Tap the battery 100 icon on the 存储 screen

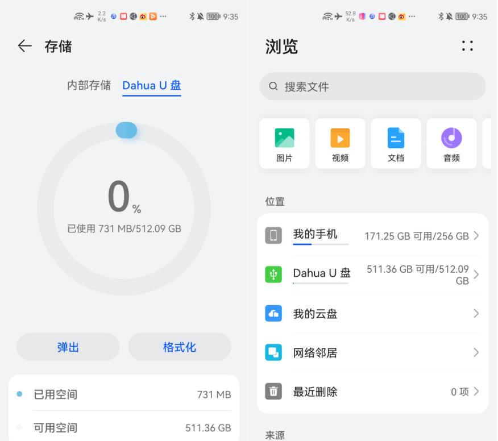click(x=213, y=16)
